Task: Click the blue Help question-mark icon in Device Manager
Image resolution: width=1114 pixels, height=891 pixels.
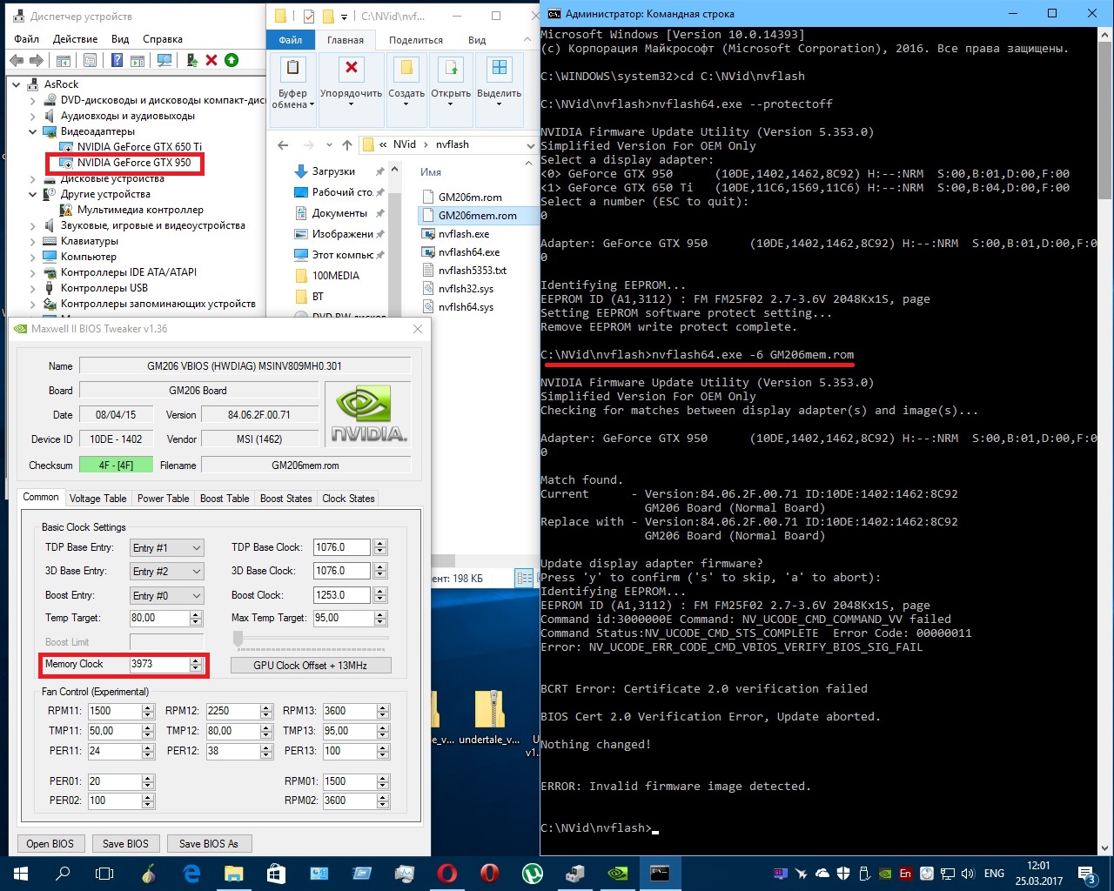Action: (117, 60)
